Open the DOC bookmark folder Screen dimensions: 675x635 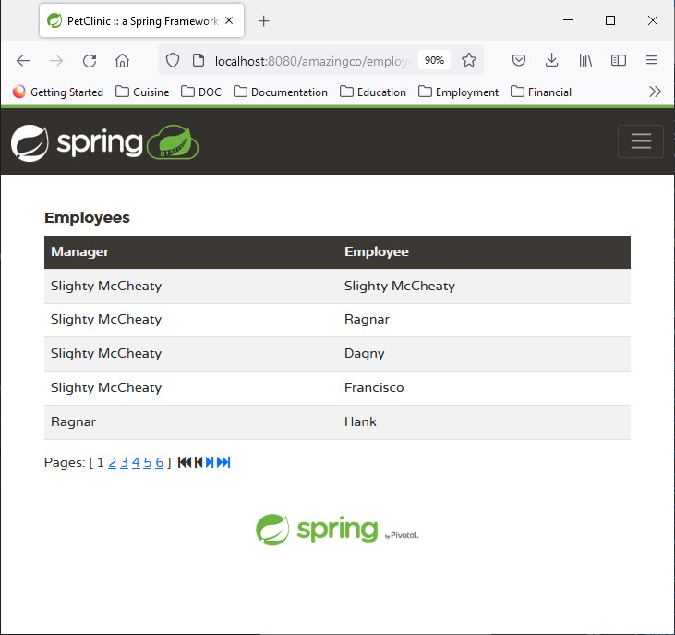tap(201, 92)
